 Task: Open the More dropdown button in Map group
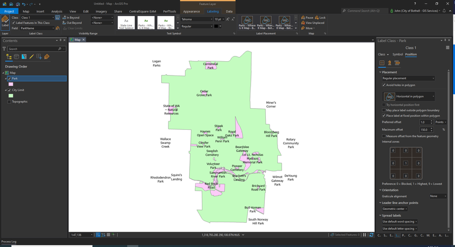309,28
